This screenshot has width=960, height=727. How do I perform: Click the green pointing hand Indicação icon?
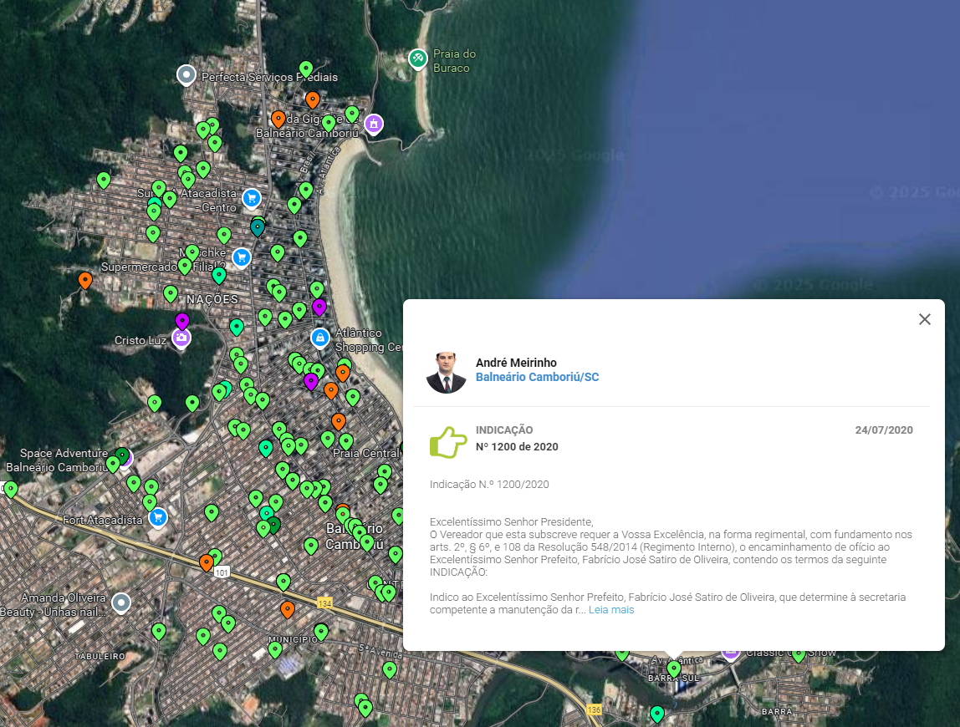point(448,442)
